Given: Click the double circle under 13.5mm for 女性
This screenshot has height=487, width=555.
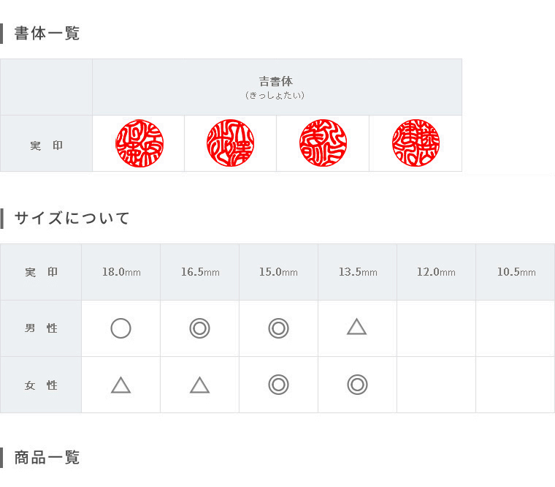Looking at the screenshot, I should (358, 385).
